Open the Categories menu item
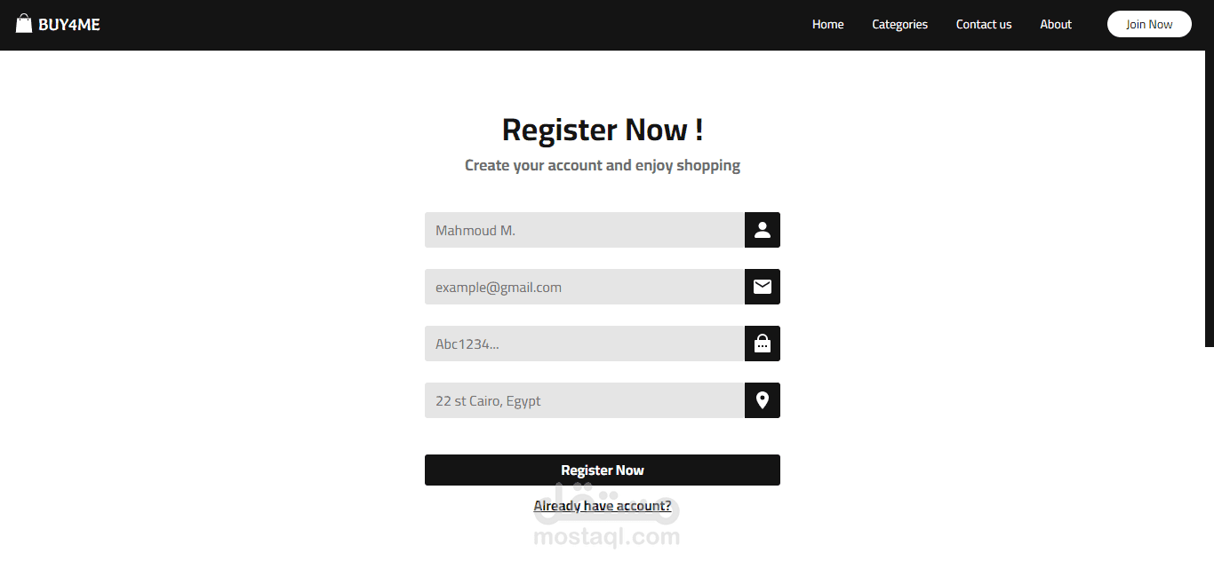 click(x=899, y=25)
